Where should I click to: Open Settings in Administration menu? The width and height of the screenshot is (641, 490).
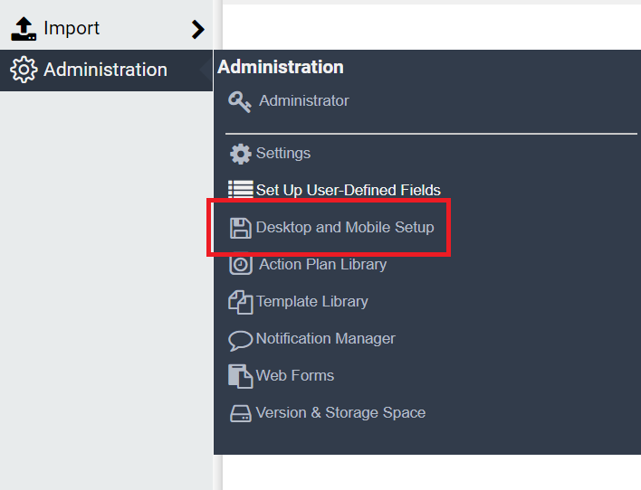[x=282, y=153]
